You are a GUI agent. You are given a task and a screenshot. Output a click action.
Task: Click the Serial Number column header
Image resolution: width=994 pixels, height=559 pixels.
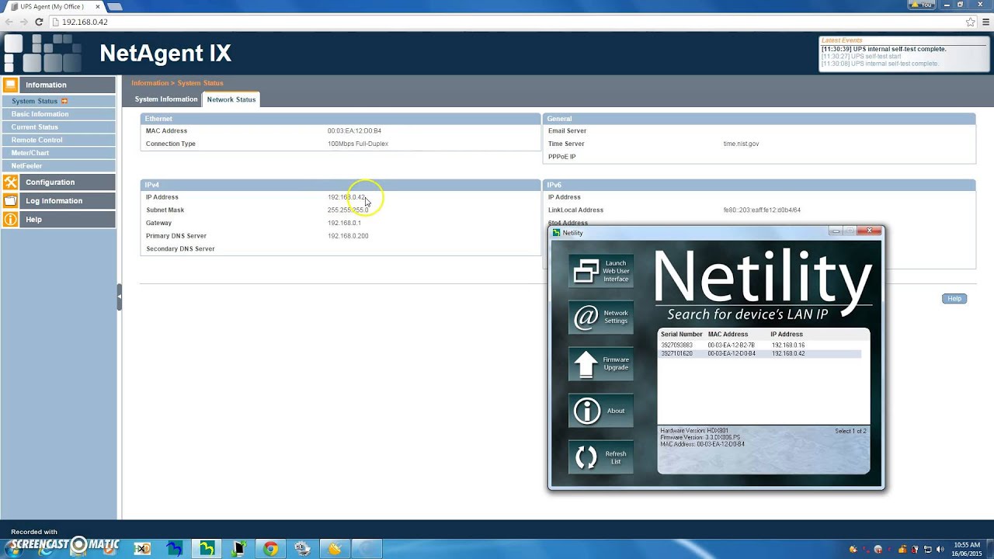pos(681,334)
